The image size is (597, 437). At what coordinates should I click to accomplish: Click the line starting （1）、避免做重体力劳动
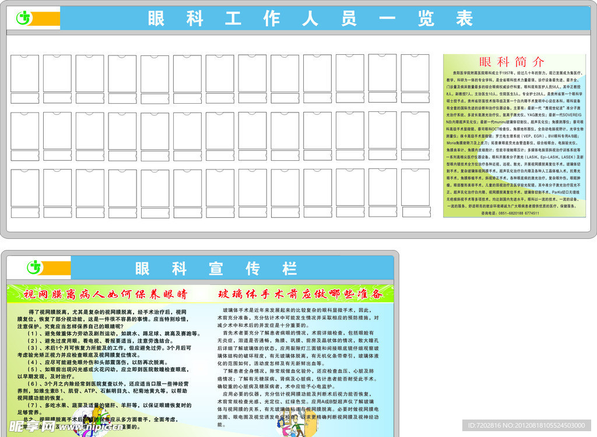coord(114,333)
